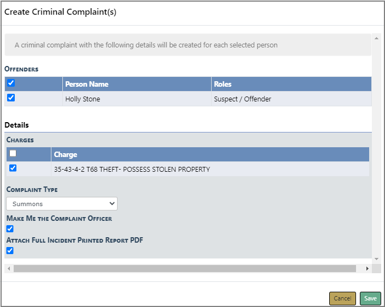Open the Complaint Type dropdown showing Summons
The width and height of the screenshot is (385, 307).
pyautogui.click(x=62, y=204)
